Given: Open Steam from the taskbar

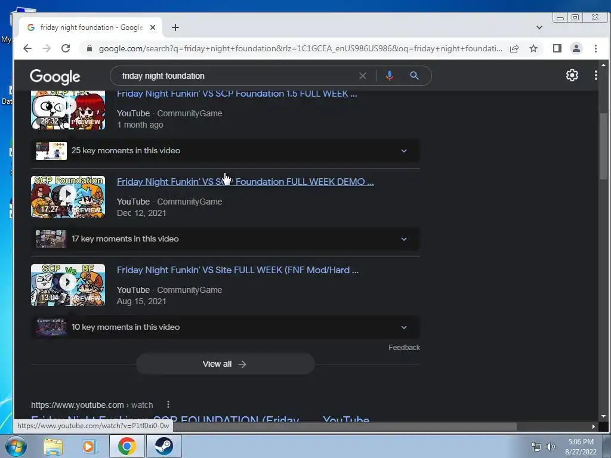Looking at the screenshot, I should [163, 446].
